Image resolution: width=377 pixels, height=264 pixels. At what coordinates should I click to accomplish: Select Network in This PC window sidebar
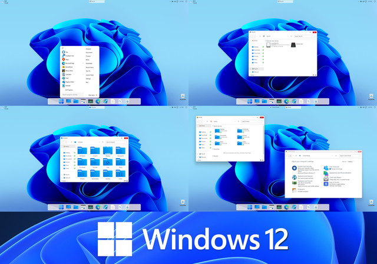point(256,72)
